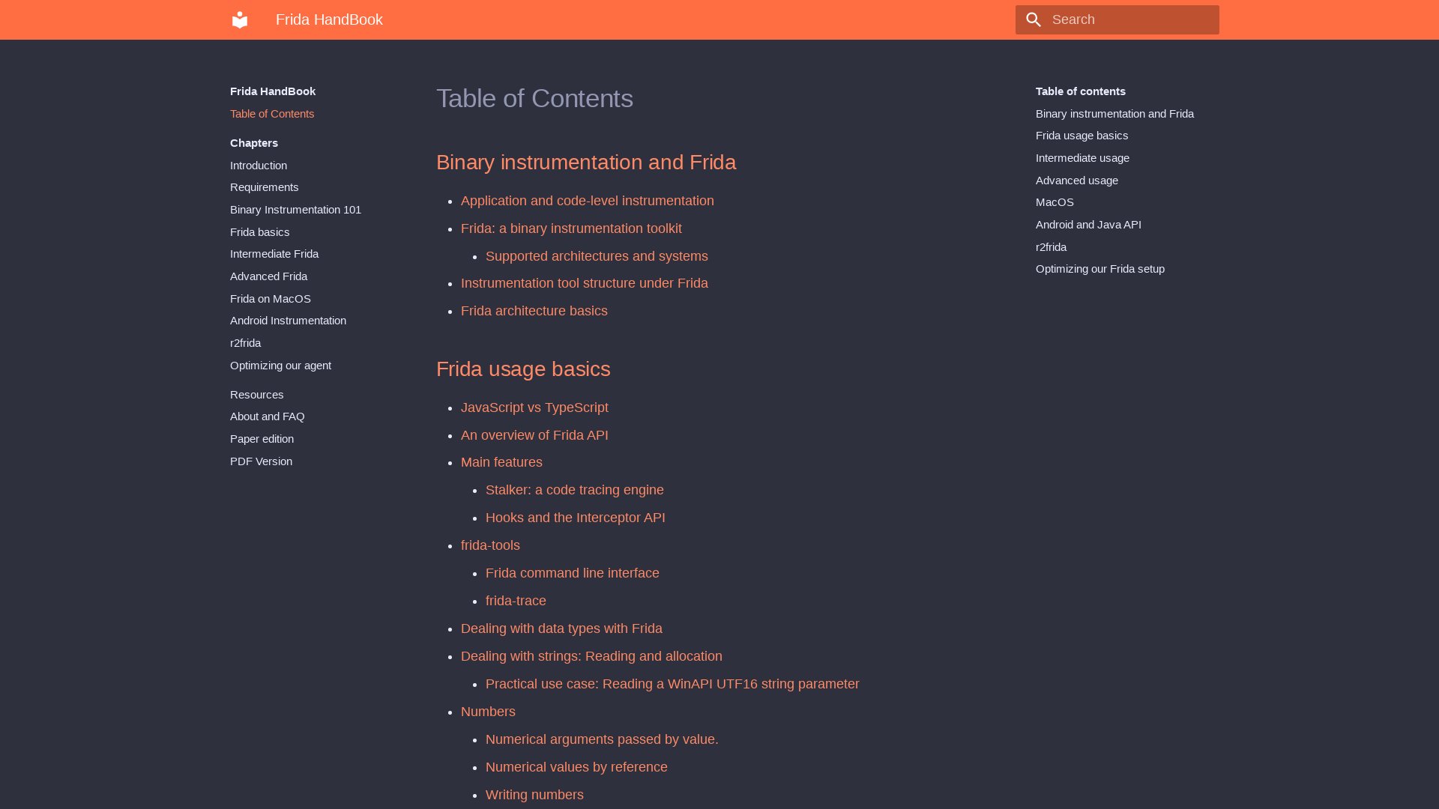Select r2frida in left sidebar chapters

245,343
